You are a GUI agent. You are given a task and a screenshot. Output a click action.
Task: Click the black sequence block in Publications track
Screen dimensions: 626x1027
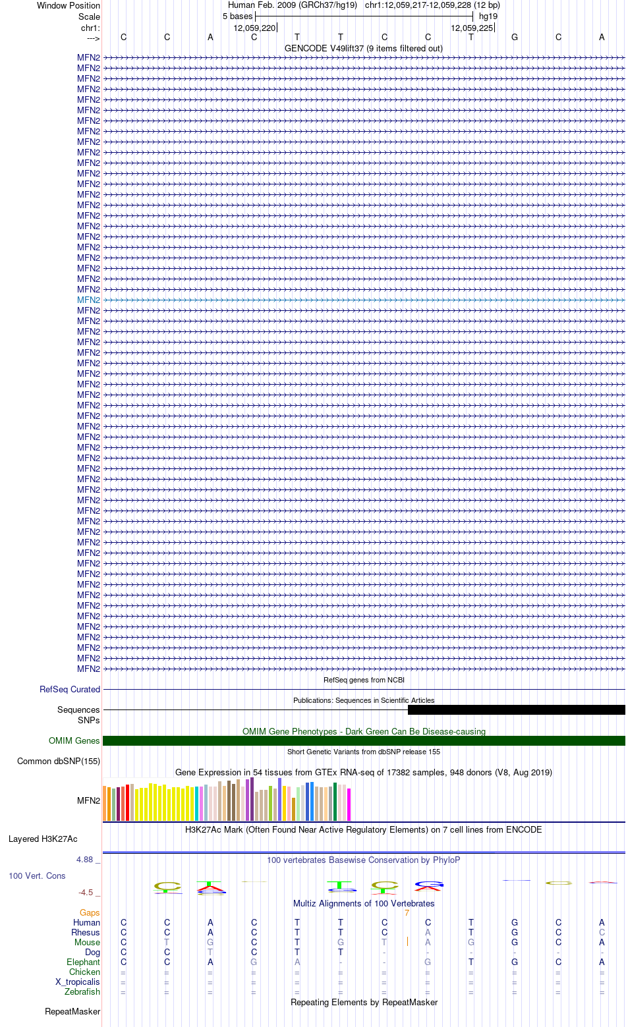517,709
